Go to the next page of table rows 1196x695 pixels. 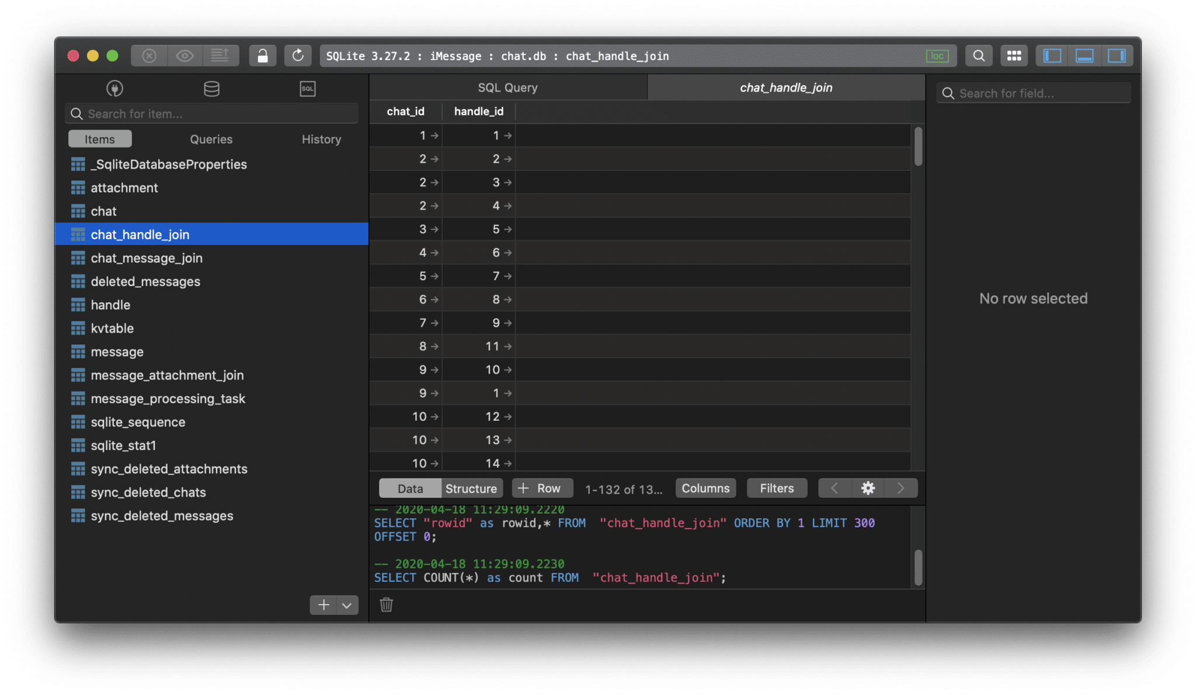(901, 488)
